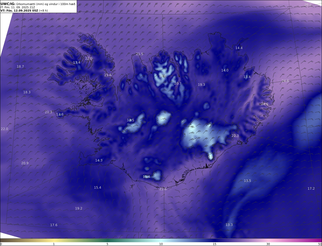Click the colorbar tick label 30
The height and width of the screenshot is (246, 322).
[268, 244]
